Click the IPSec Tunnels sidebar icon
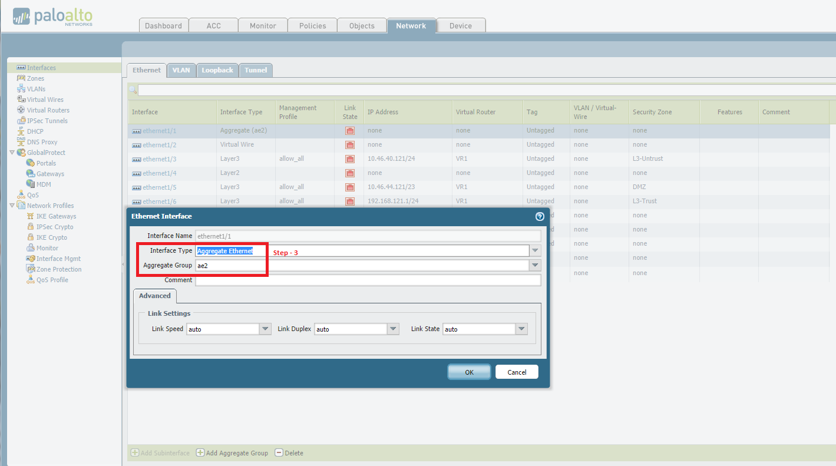The height and width of the screenshot is (466, 836). [x=21, y=121]
